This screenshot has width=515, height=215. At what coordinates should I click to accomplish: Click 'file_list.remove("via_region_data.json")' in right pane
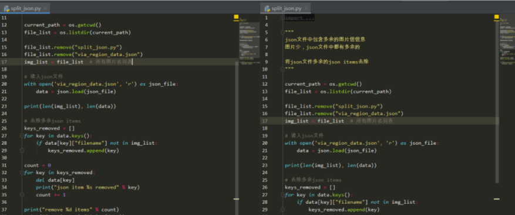pos(344,114)
